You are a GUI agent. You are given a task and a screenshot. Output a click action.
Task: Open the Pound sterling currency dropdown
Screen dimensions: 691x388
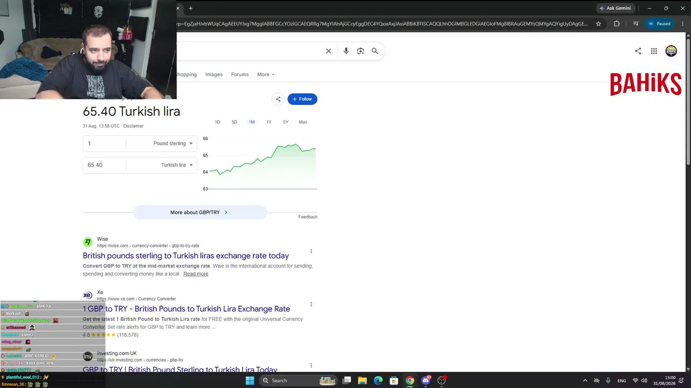click(173, 143)
